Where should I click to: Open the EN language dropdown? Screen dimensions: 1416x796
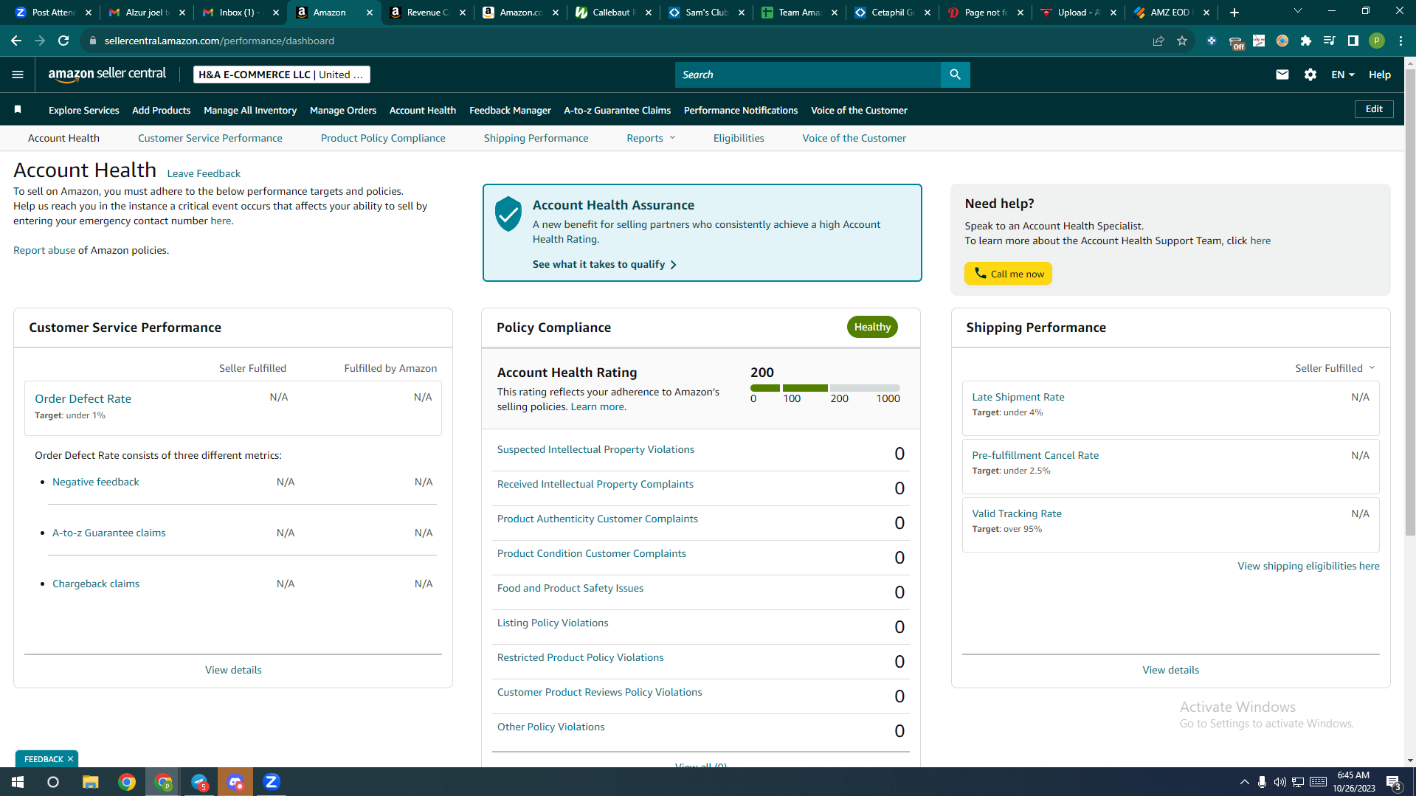[x=1342, y=75]
